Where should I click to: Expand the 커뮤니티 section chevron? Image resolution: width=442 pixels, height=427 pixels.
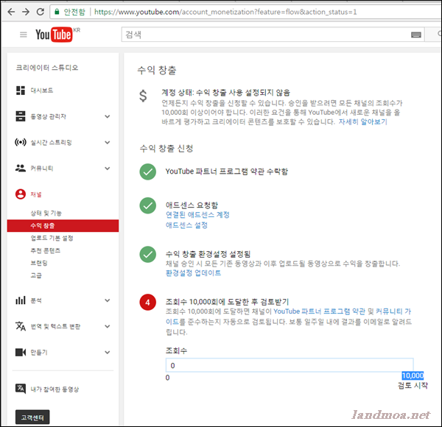(x=108, y=168)
